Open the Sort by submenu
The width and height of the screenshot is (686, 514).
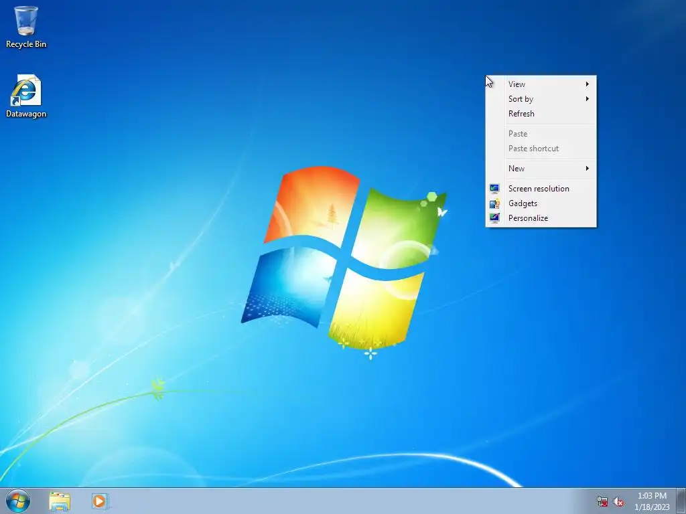pyautogui.click(x=541, y=99)
